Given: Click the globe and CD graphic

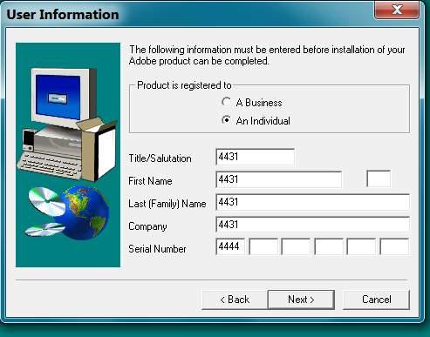Looking at the screenshot, I should click(69, 212).
